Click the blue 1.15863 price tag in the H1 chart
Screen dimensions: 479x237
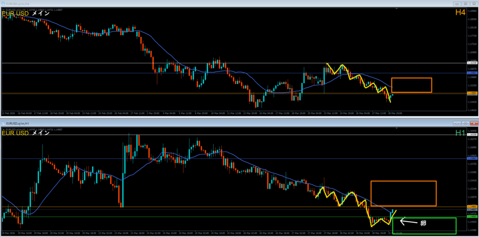(472, 159)
